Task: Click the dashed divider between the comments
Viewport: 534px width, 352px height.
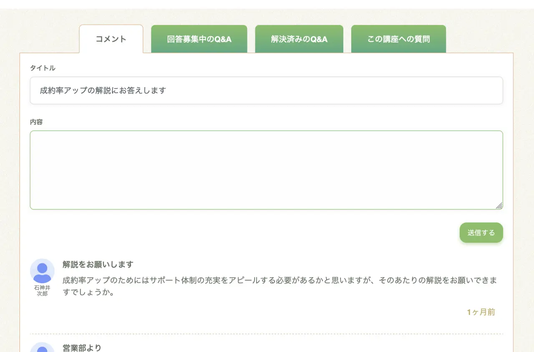Action: pyautogui.click(x=266, y=334)
